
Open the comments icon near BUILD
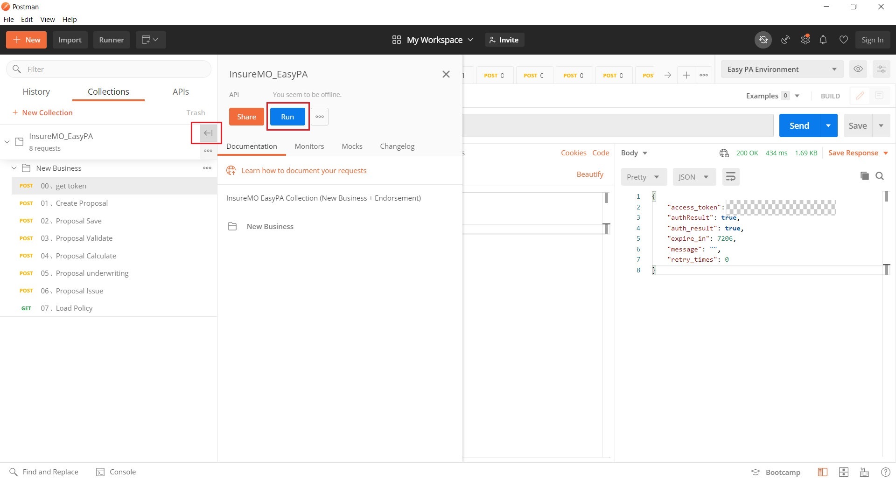pyautogui.click(x=879, y=96)
